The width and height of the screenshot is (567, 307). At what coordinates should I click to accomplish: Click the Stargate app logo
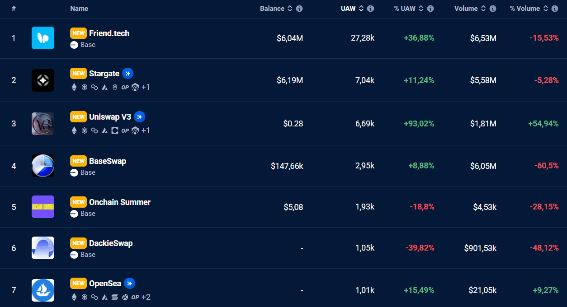point(43,80)
